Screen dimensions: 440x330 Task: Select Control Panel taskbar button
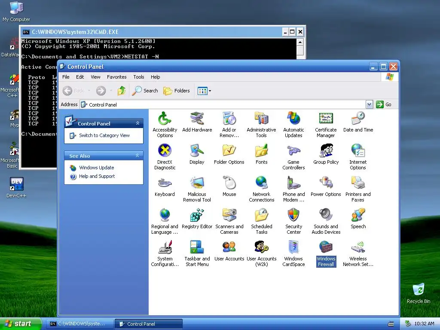click(149, 324)
